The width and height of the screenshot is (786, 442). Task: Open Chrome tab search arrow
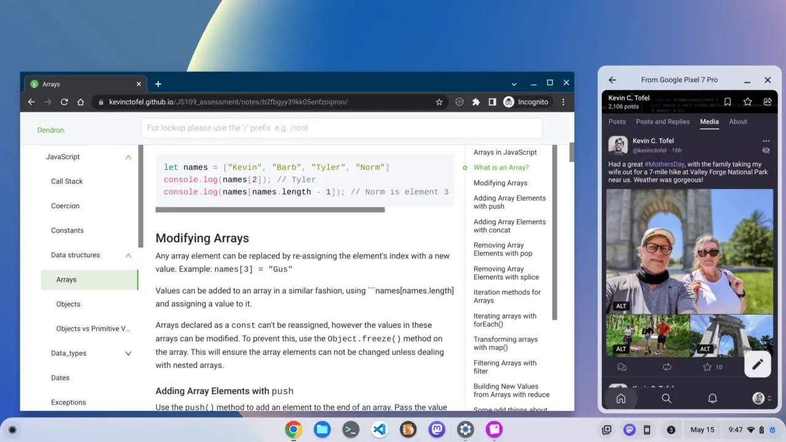(514, 83)
